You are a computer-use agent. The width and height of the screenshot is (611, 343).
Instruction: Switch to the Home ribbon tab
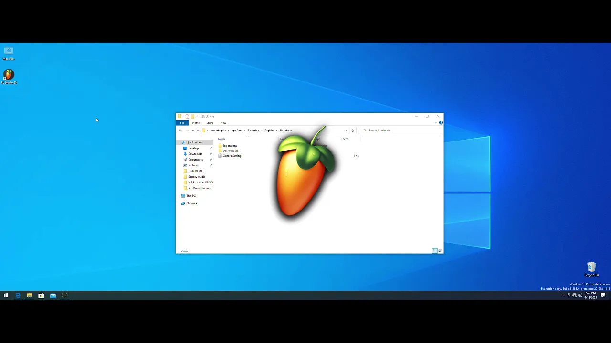(x=196, y=123)
